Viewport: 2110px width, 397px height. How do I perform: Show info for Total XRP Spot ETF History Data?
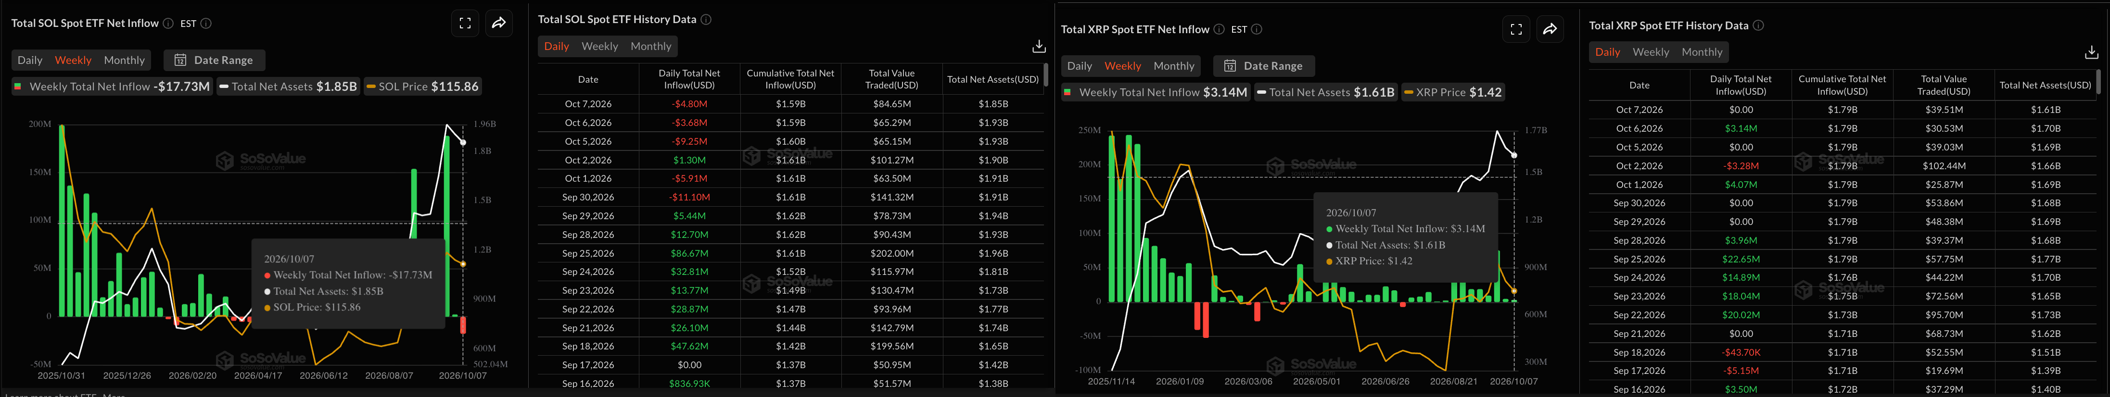1758,25
